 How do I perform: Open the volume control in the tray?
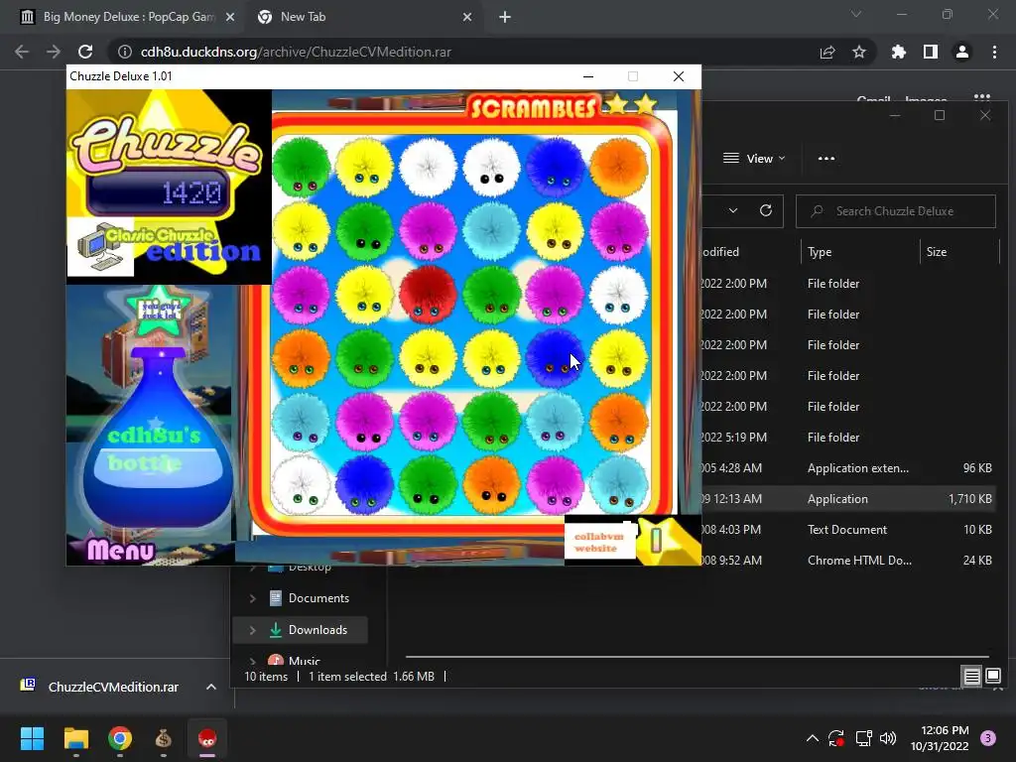(888, 738)
